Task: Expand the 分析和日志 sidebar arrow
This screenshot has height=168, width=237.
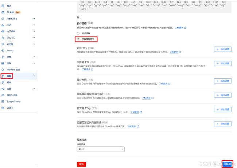Action: 34,19
